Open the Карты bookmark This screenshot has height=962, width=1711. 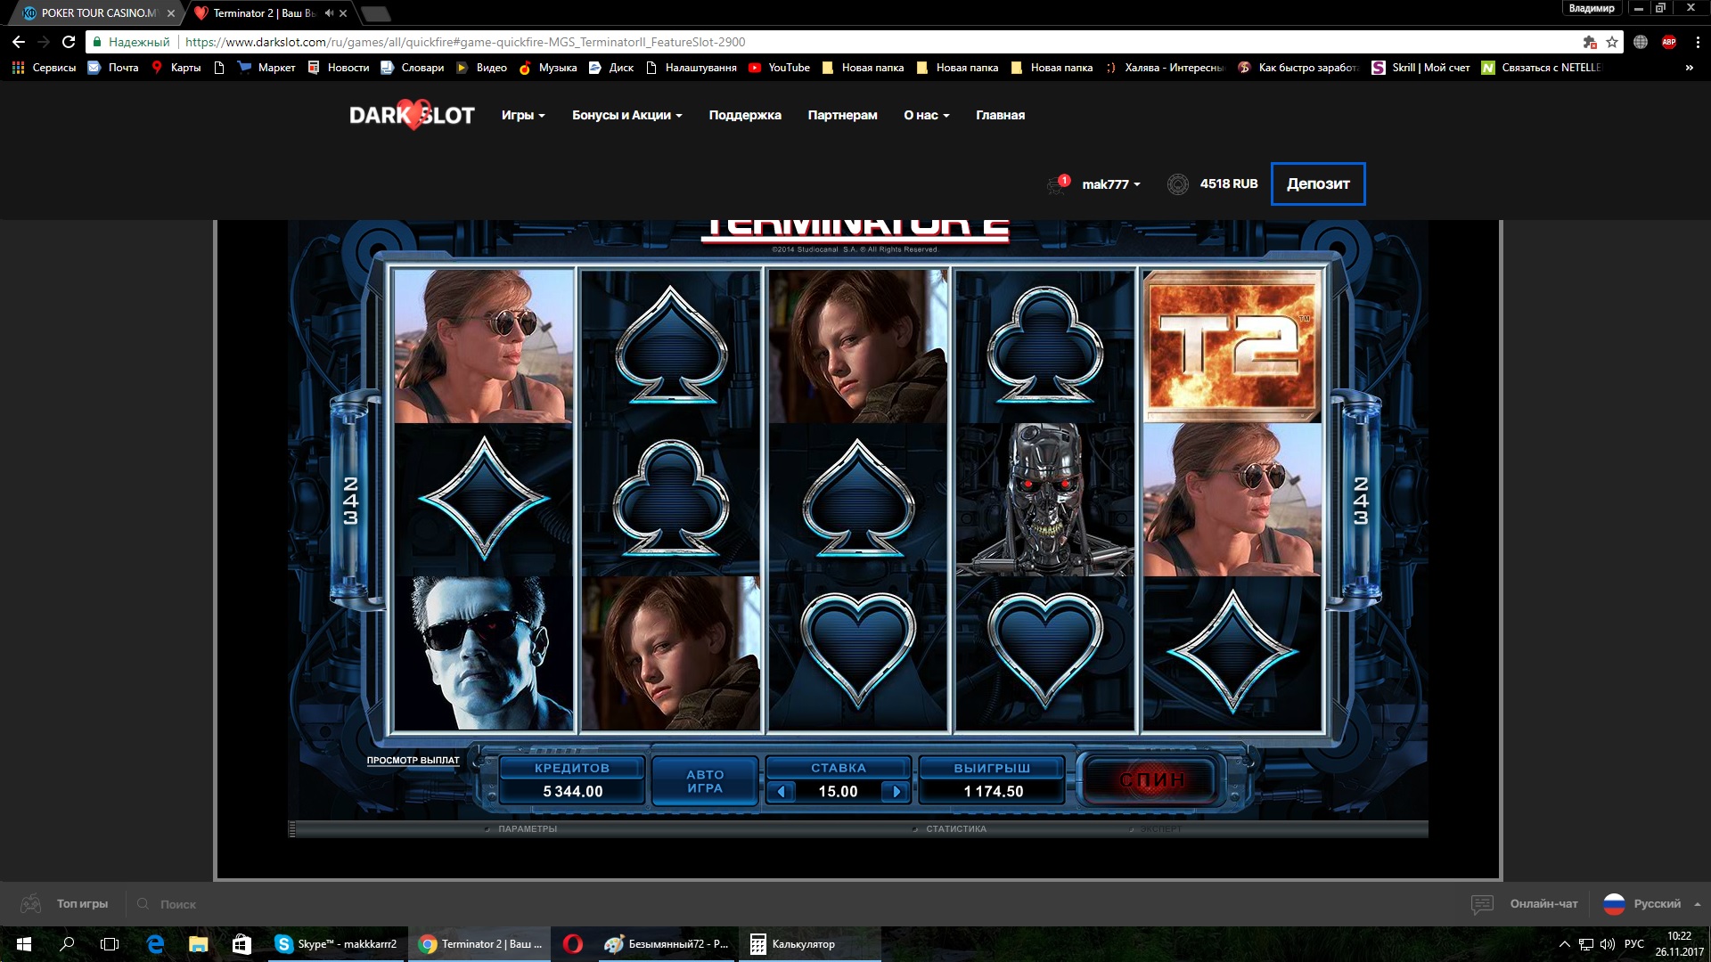(x=176, y=68)
